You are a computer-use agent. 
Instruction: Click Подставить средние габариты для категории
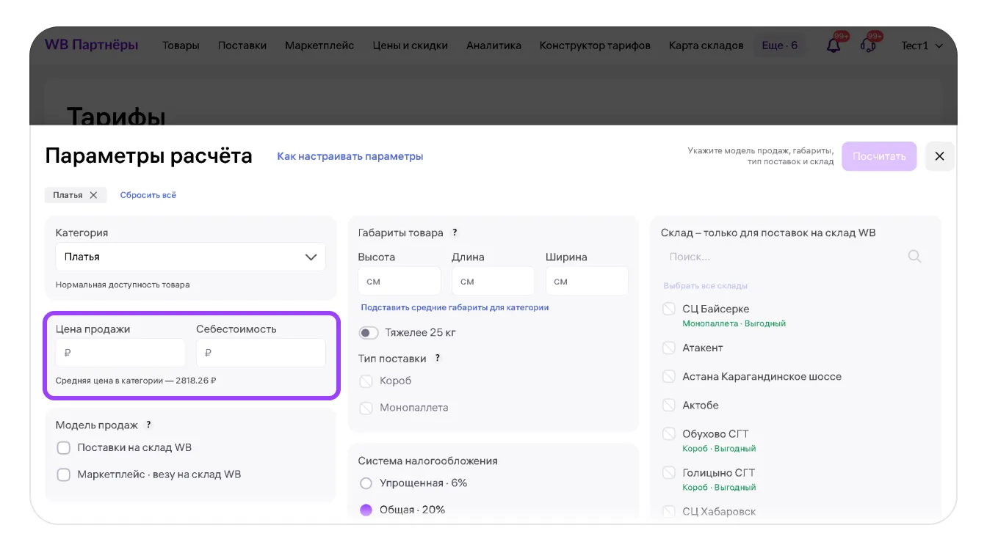[455, 307]
